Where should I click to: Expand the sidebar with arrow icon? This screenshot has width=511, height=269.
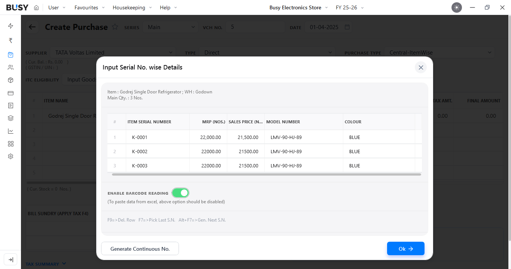10,260
